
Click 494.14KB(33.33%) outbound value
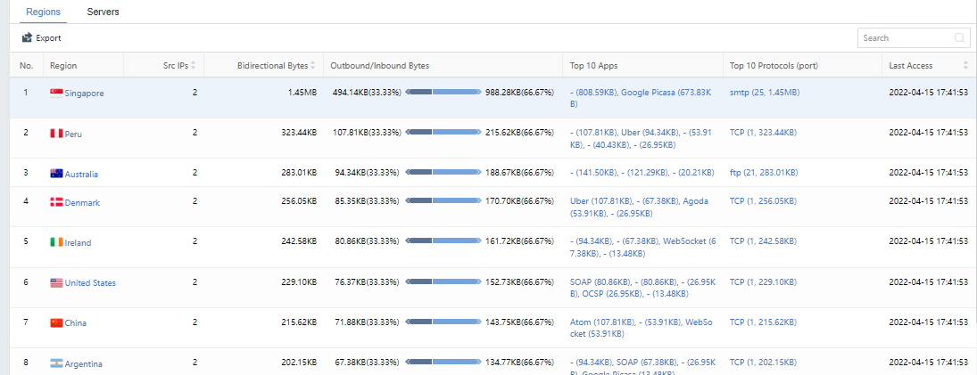coord(365,92)
